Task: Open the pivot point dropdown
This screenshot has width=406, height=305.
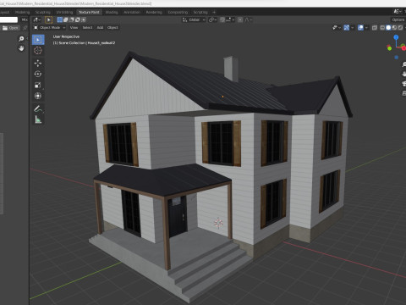Action: click(212, 19)
